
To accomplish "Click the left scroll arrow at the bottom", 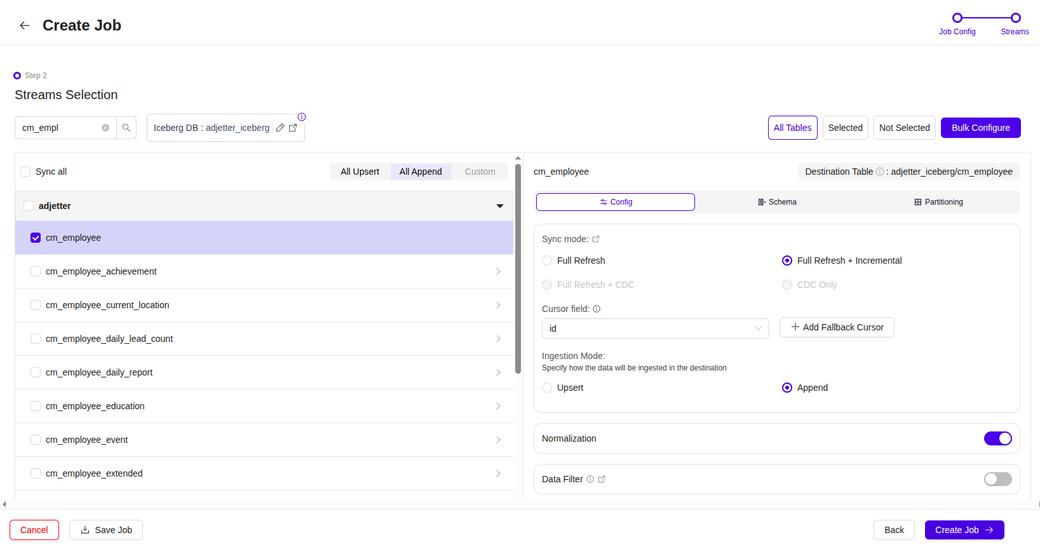I will [4, 504].
